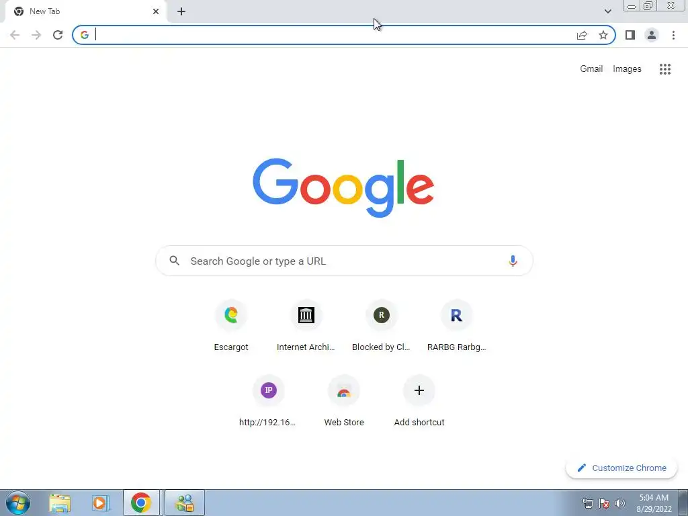Open the Images link

coord(627,69)
